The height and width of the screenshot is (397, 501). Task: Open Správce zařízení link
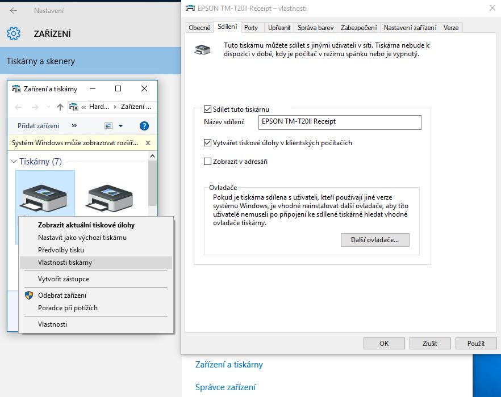tap(226, 387)
